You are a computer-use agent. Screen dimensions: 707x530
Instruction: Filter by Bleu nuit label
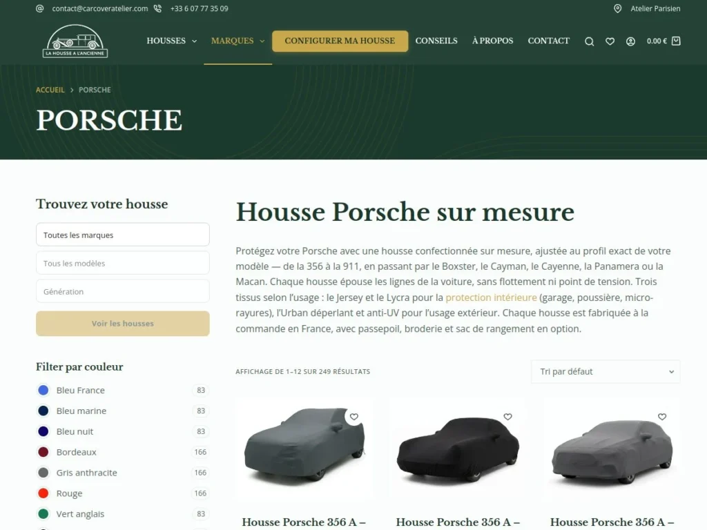[x=75, y=431]
